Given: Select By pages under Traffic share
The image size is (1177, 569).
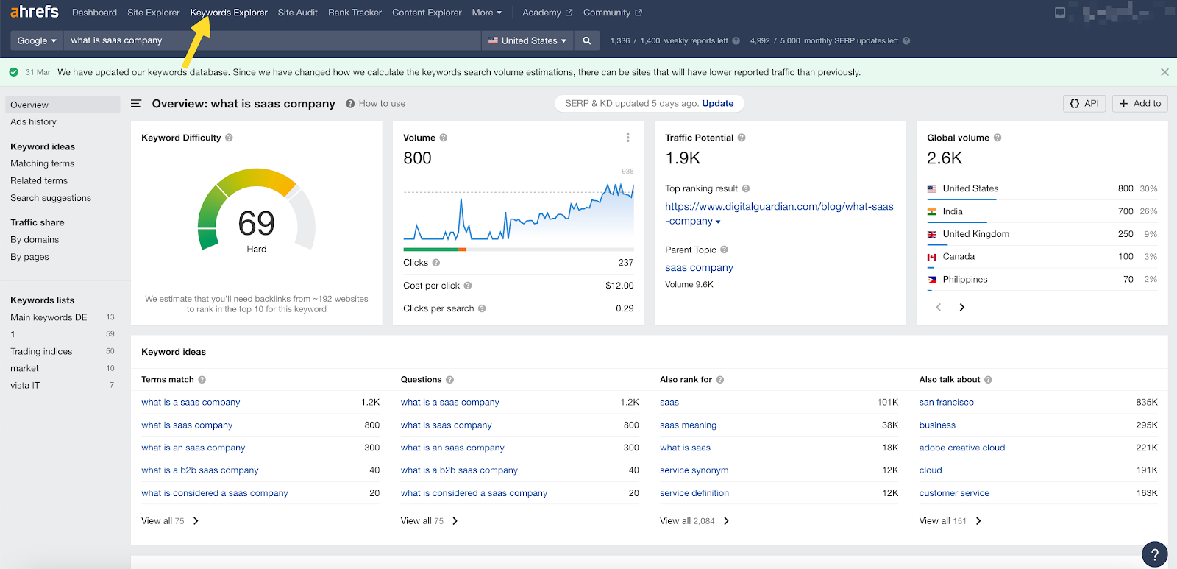Looking at the screenshot, I should [x=29, y=257].
